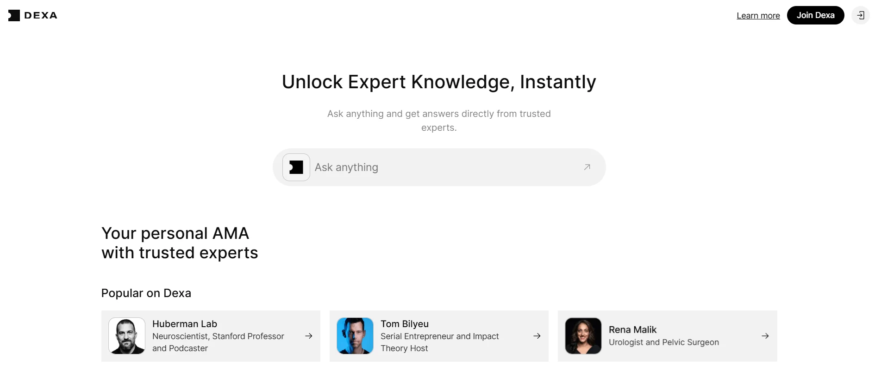Click the Rena Malik name text
The height and width of the screenshot is (365, 875).
[x=632, y=329]
